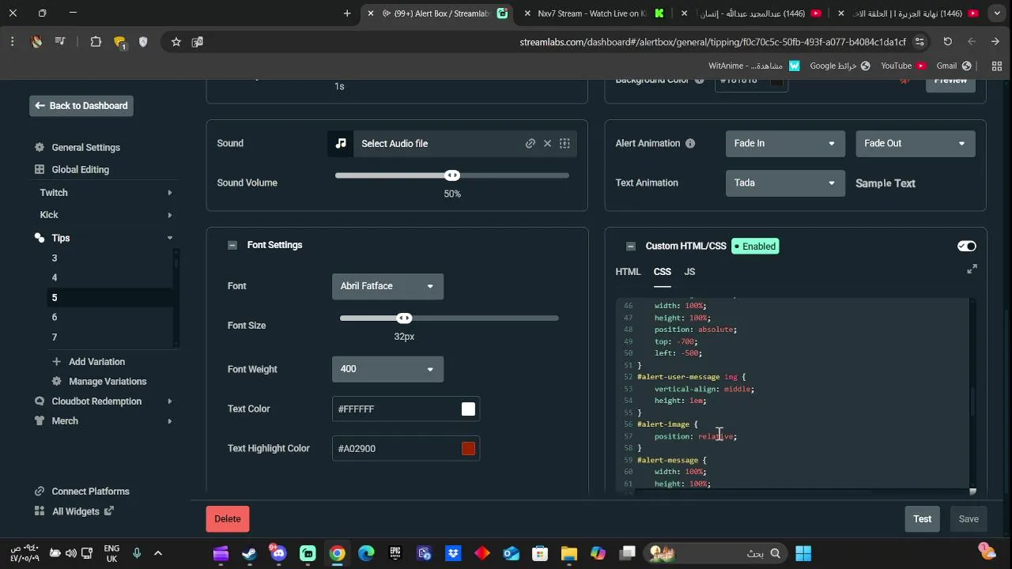Open Microsoft Edge from the taskbar

click(366, 553)
